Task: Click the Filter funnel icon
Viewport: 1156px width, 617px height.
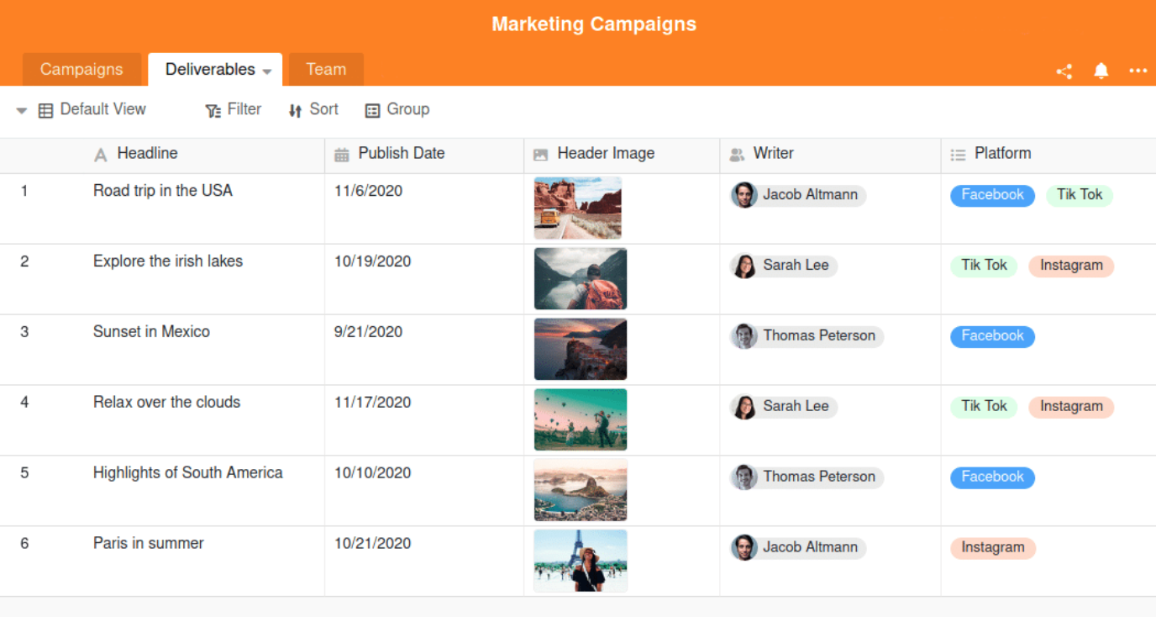Action: click(x=213, y=110)
